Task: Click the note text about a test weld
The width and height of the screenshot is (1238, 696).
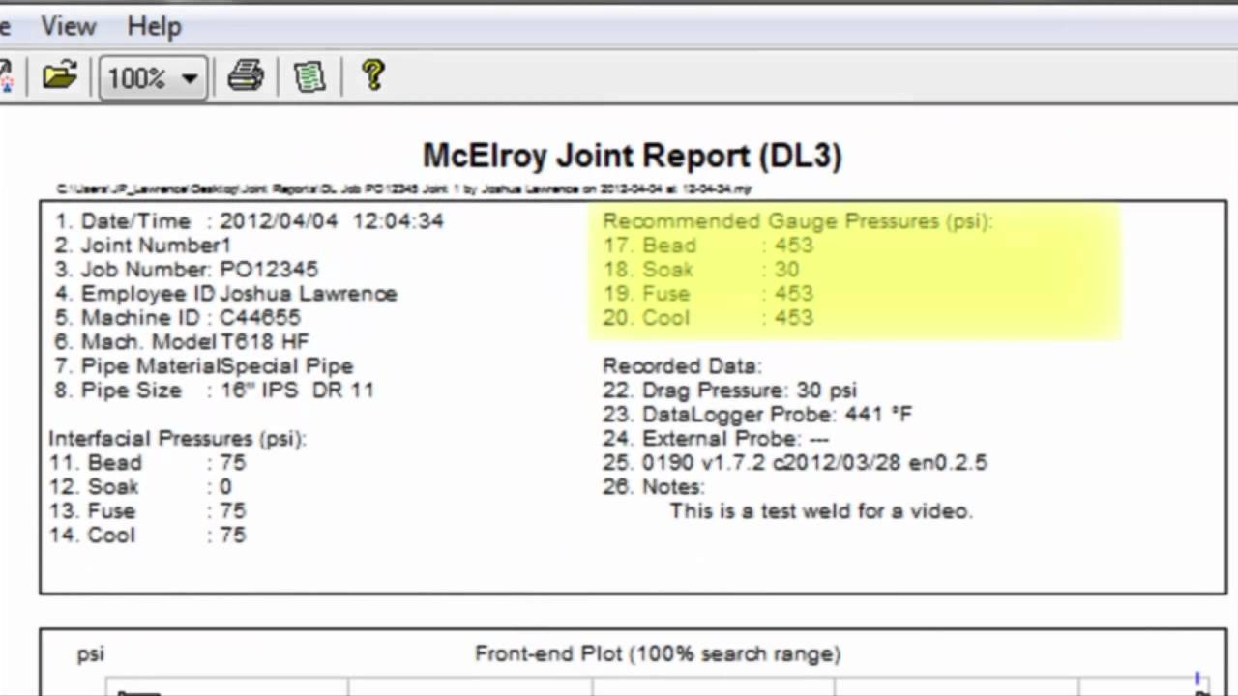Action: 821,511
